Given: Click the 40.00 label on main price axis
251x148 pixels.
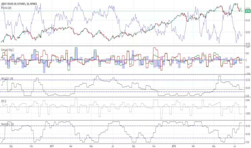Looking at the screenshot, I should [x=246, y=44].
